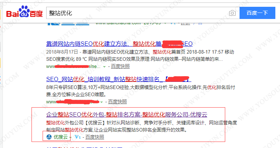Image resolution: width=280 pixels, height=148 pixels.
Task: Click snippet line starting 制定网站整站优化方案
Action: (117, 130)
